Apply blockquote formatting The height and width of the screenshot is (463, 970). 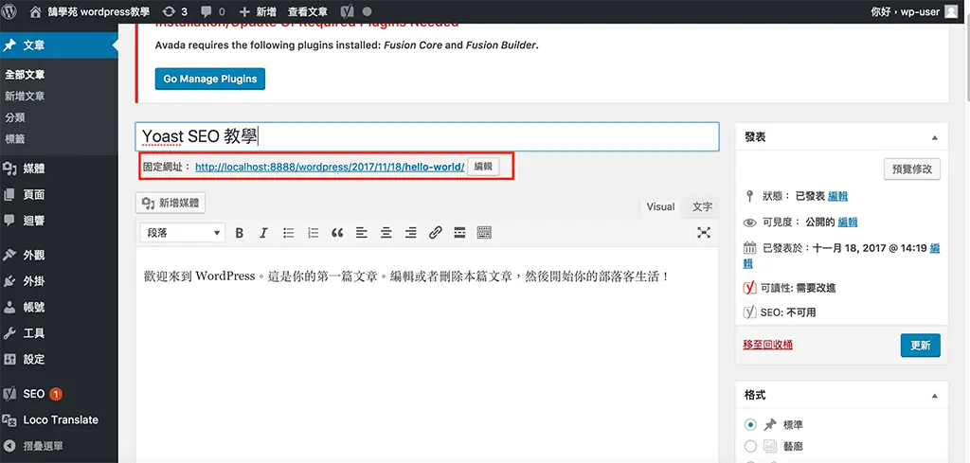[337, 232]
